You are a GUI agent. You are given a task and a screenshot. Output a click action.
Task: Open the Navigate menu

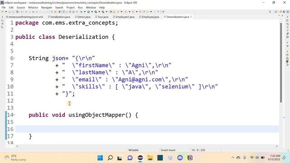tap(47, 7)
